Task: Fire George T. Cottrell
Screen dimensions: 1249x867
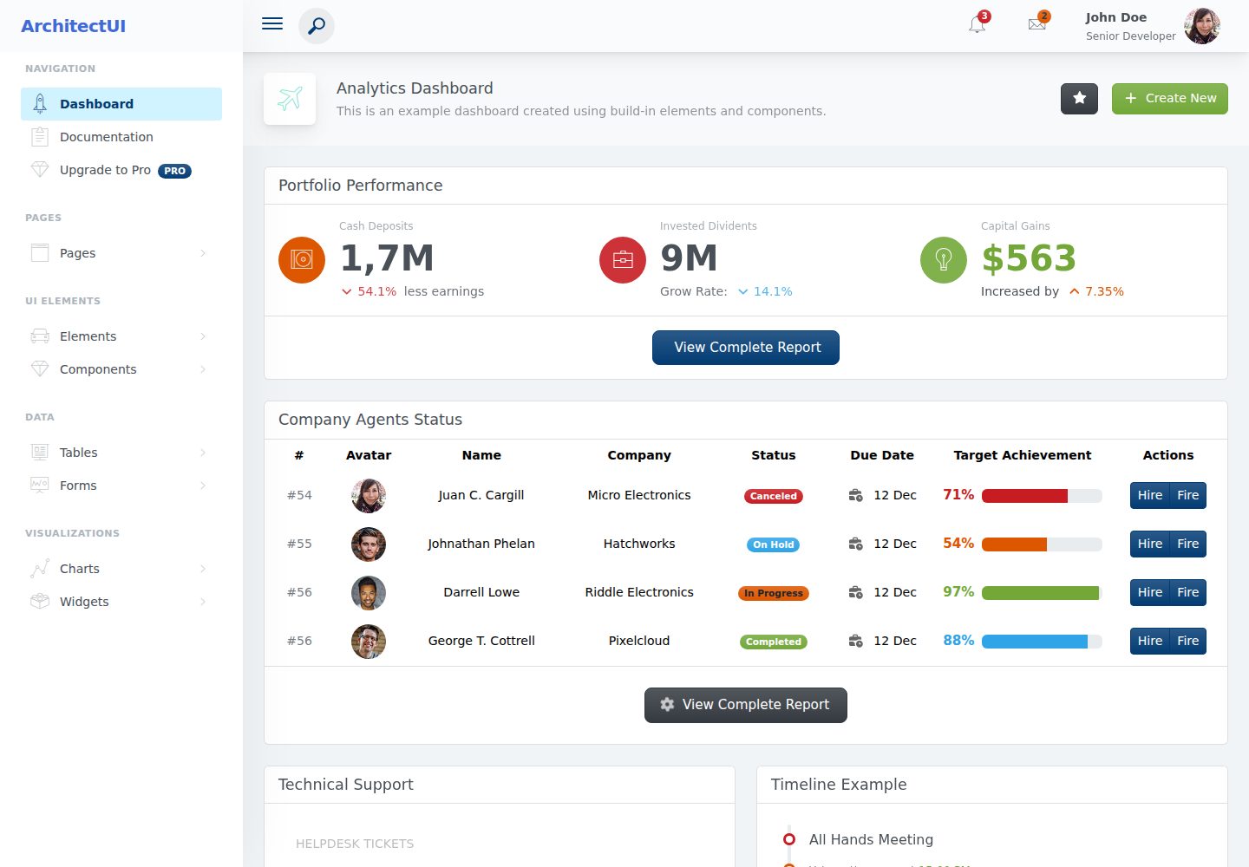Action: coord(1188,641)
